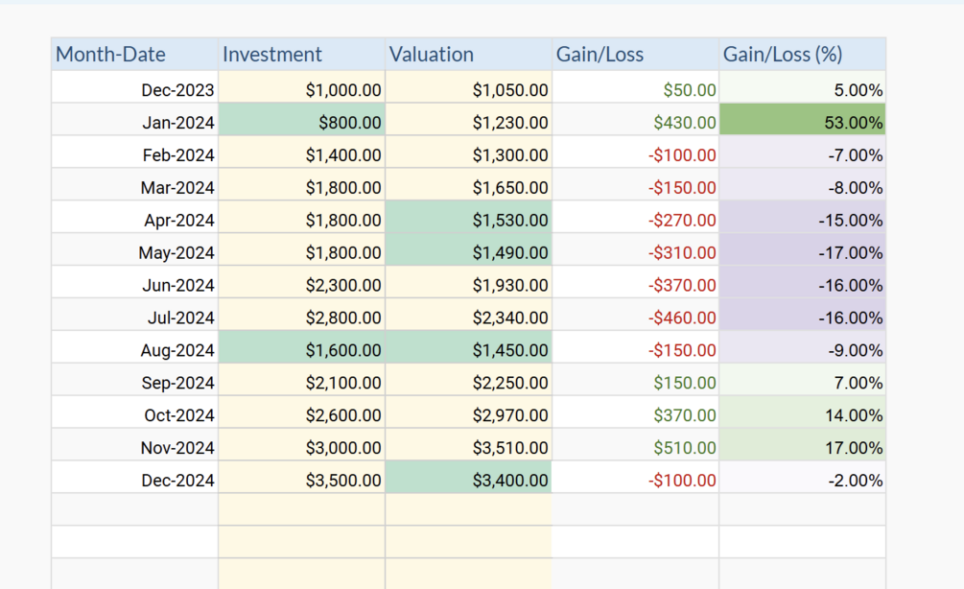Click the $3,400.00 valuation cell

tap(468, 481)
